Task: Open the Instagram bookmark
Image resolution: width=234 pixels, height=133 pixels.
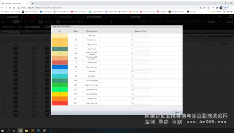Action: pyautogui.click(x=162, y=12)
